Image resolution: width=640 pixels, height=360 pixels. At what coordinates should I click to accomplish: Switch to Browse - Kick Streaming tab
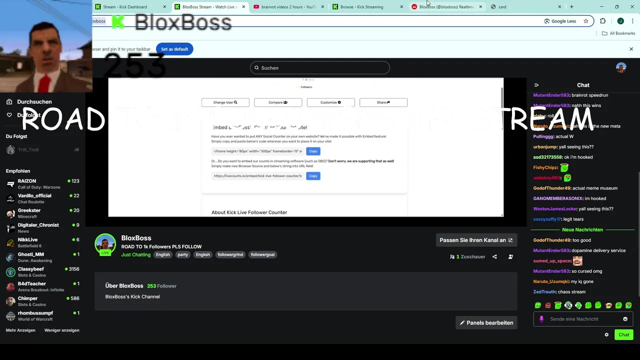pyautogui.click(x=368, y=7)
